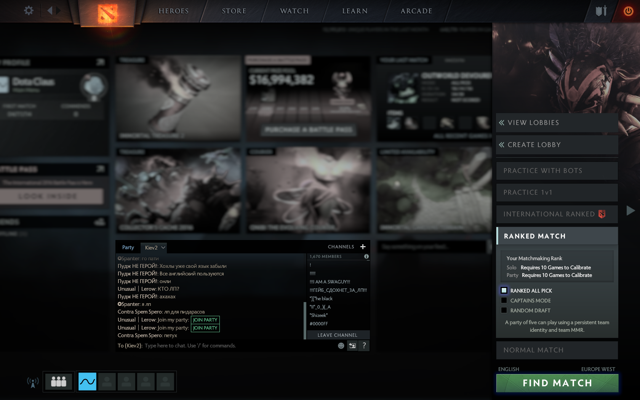Expand Practice 1v1 section

[557, 192]
